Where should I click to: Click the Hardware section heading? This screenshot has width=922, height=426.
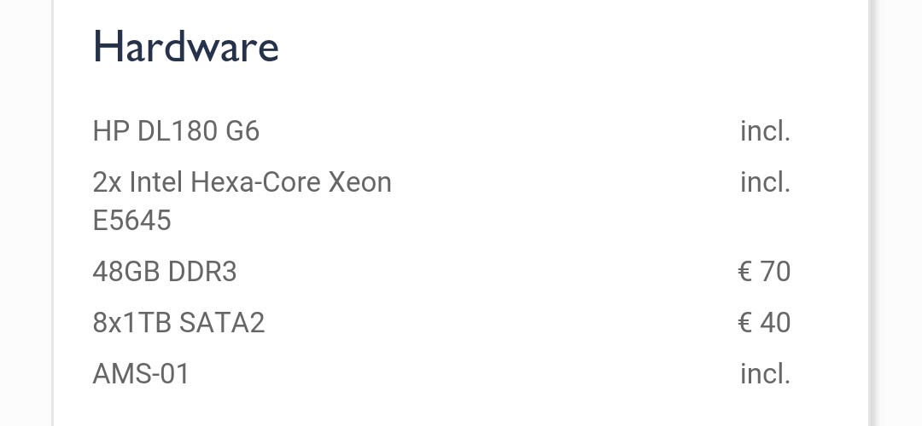tap(185, 47)
